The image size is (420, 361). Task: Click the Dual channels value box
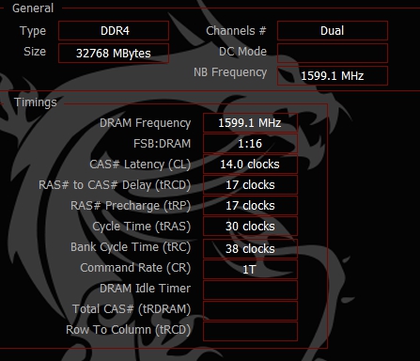333,31
